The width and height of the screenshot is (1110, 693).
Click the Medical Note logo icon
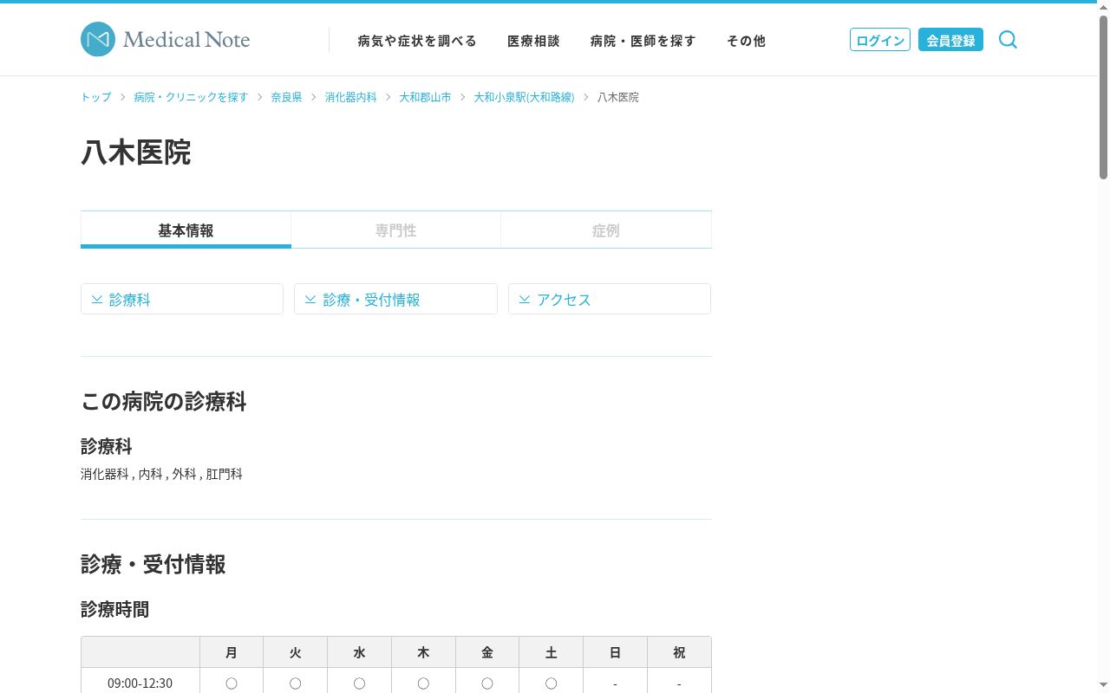tap(98, 40)
